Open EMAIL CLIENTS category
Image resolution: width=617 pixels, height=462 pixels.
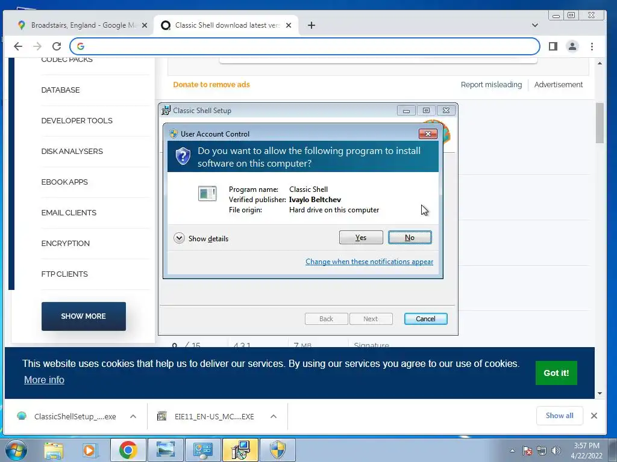[69, 212]
